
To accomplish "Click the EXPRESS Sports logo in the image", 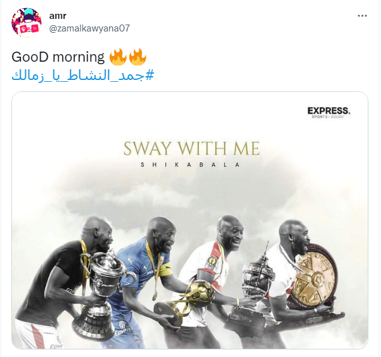I will tap(329, 113).
